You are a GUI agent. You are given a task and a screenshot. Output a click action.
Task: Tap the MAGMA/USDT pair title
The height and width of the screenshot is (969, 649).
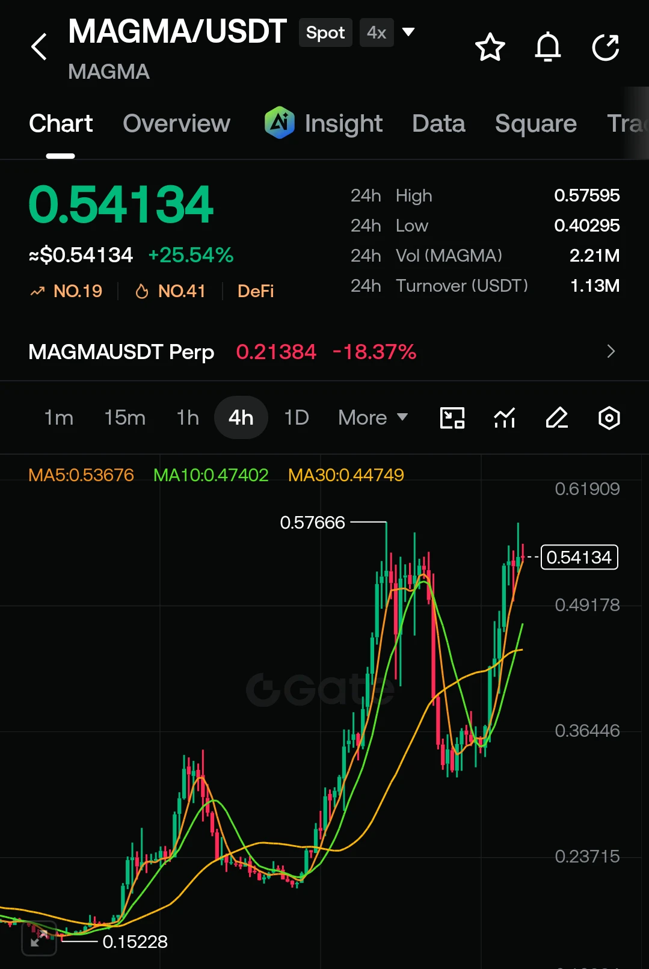pyautogui.click(x=177, y=31)
